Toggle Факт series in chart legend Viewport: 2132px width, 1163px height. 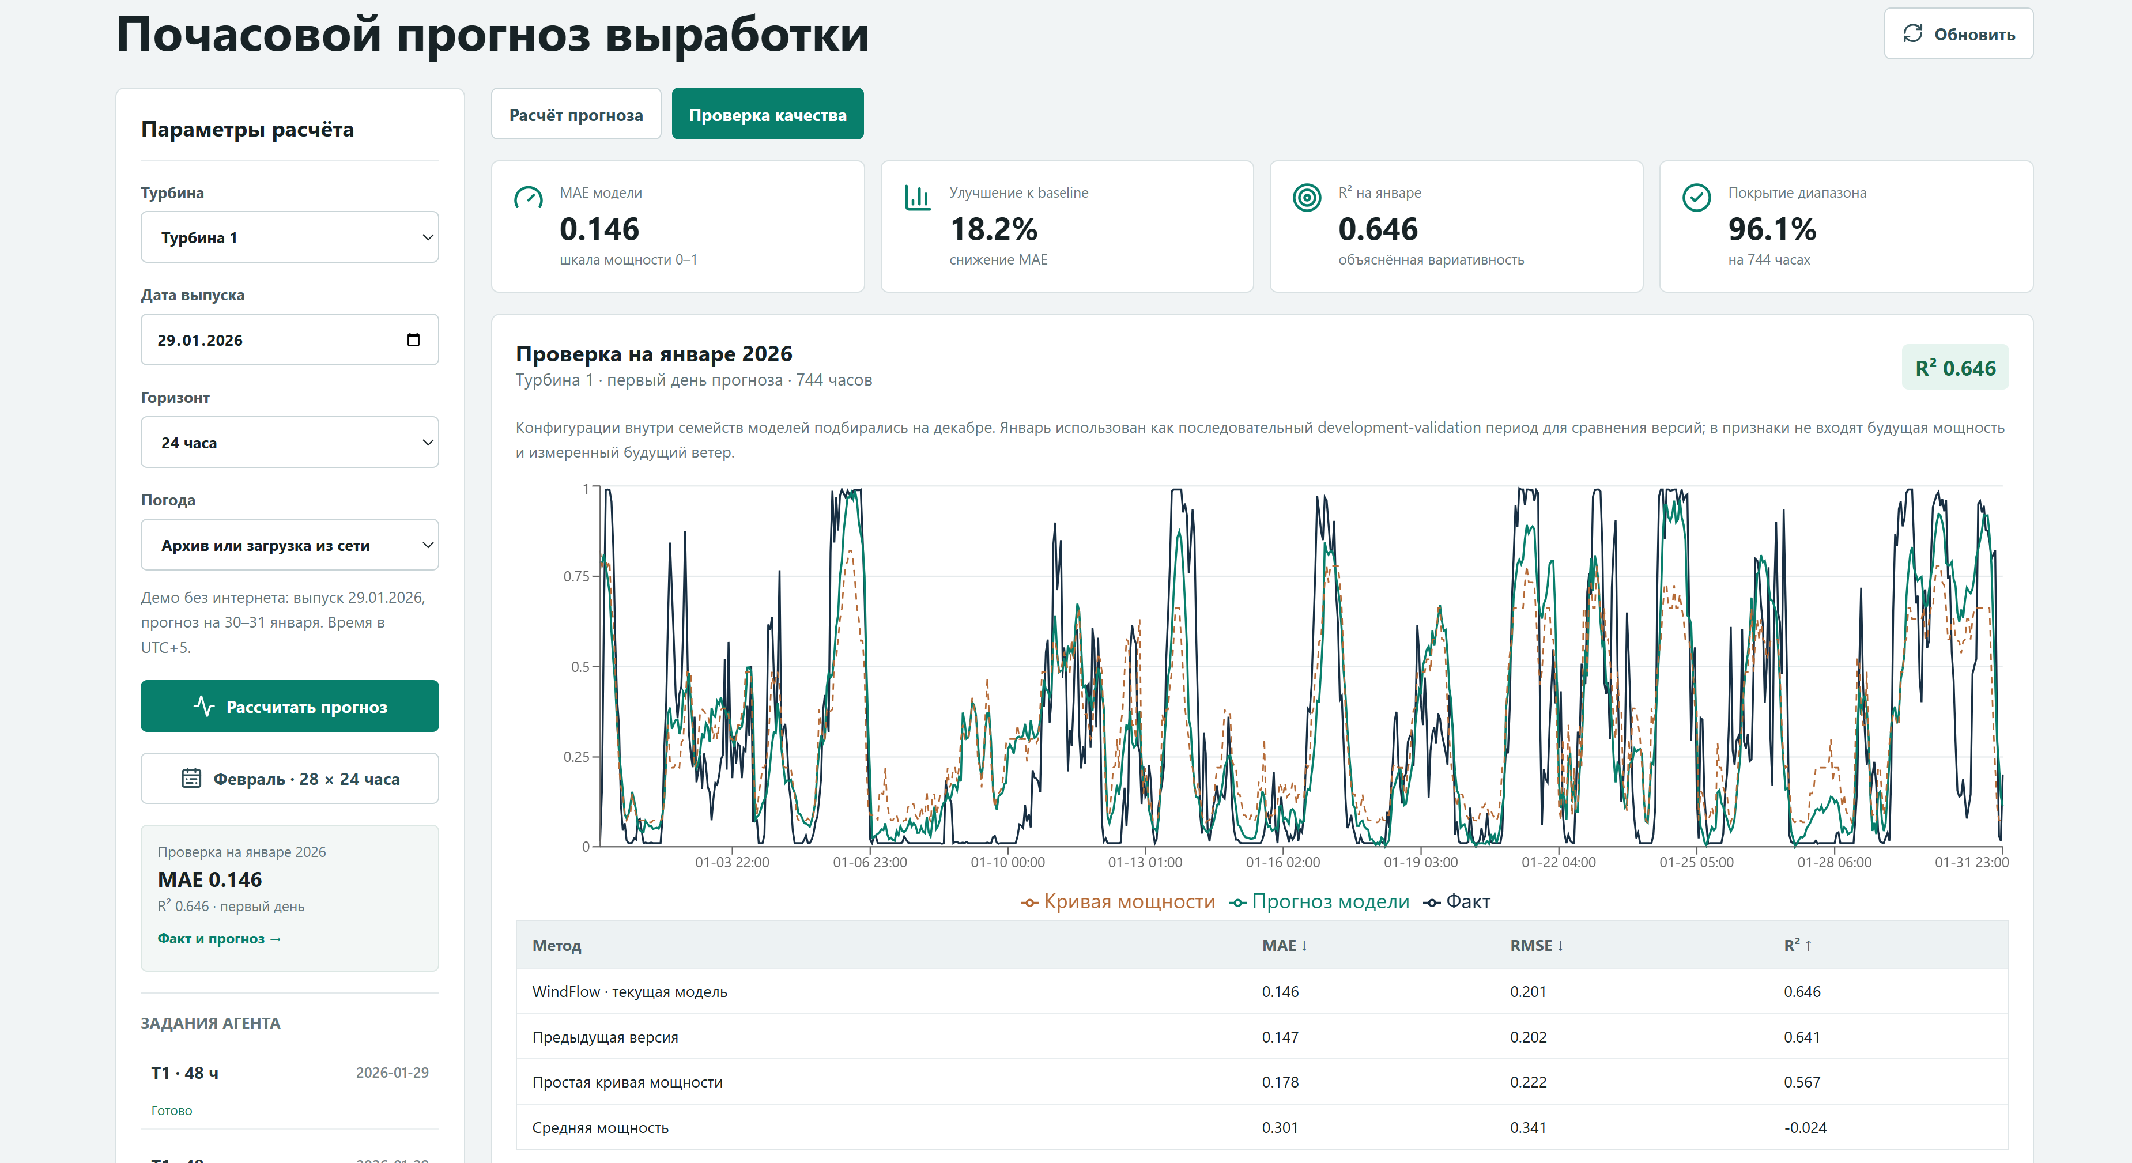click(x=1456, y=901)
